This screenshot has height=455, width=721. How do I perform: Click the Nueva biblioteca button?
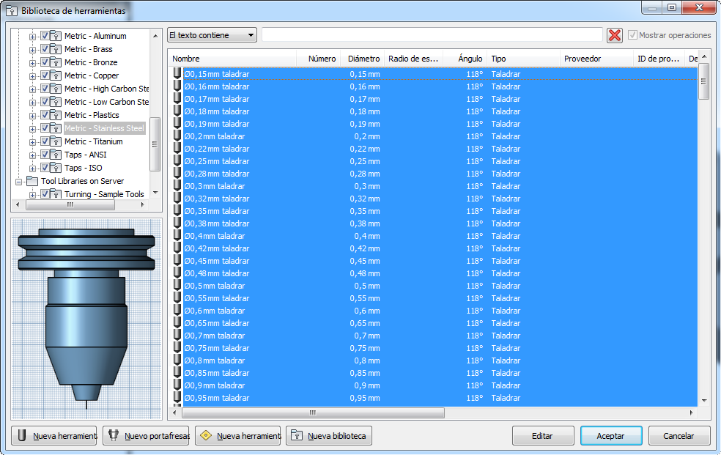click(329, 436)
